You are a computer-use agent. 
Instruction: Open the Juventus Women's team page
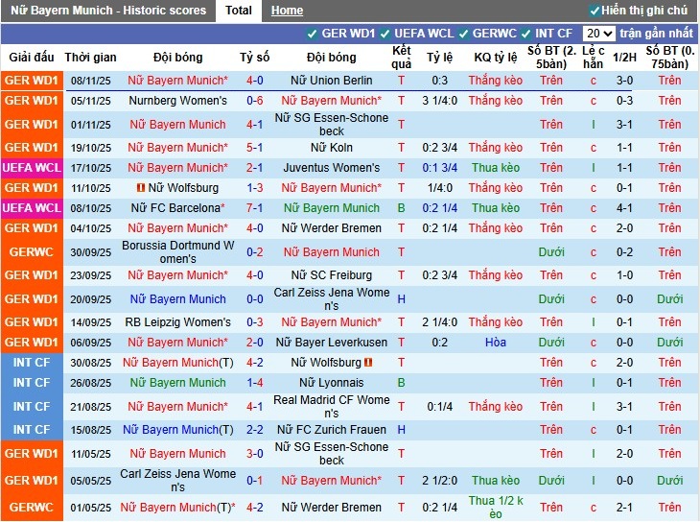tap(331, 168)
